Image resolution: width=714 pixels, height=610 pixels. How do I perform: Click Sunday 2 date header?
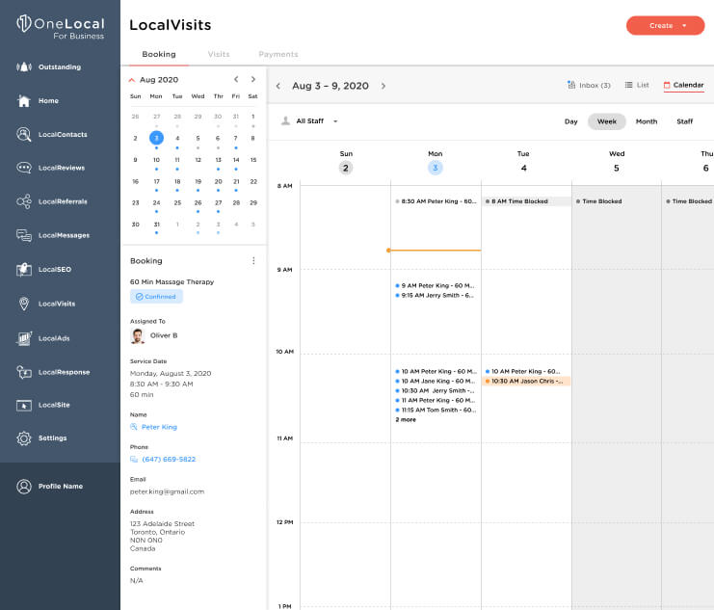click(346, 168)
